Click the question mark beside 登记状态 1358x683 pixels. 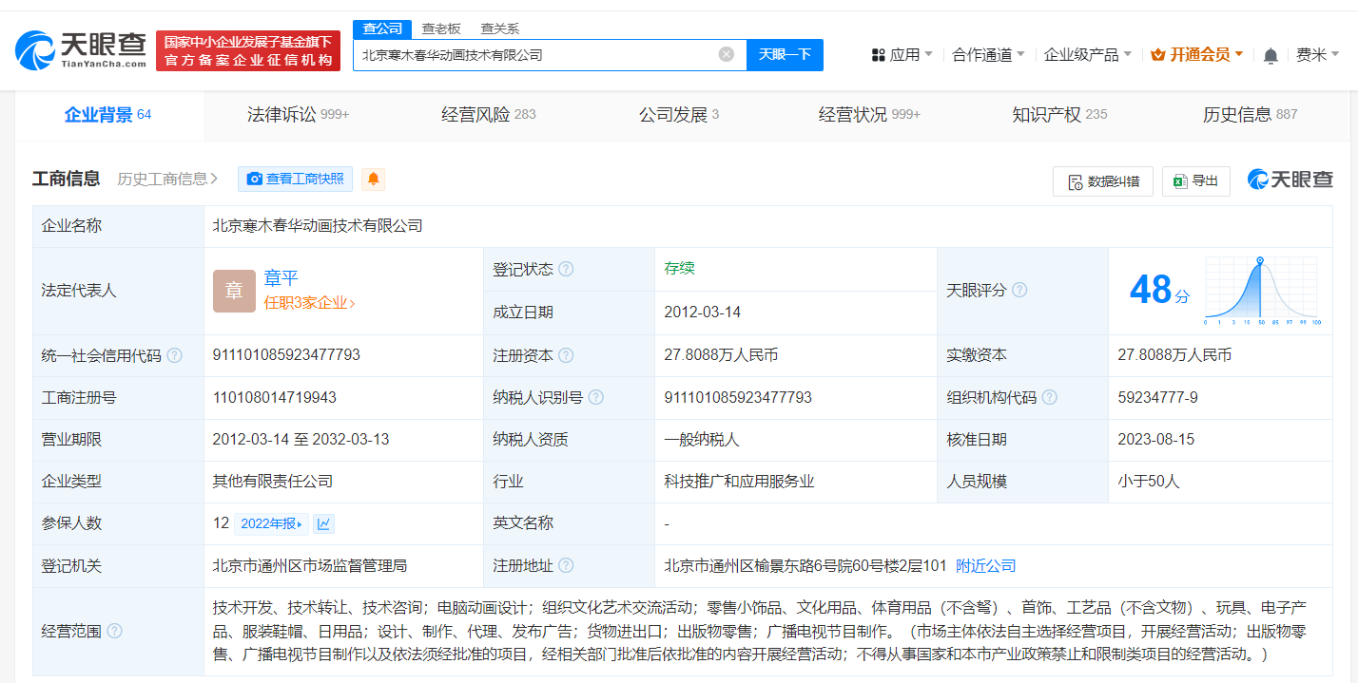pos(566,269)
